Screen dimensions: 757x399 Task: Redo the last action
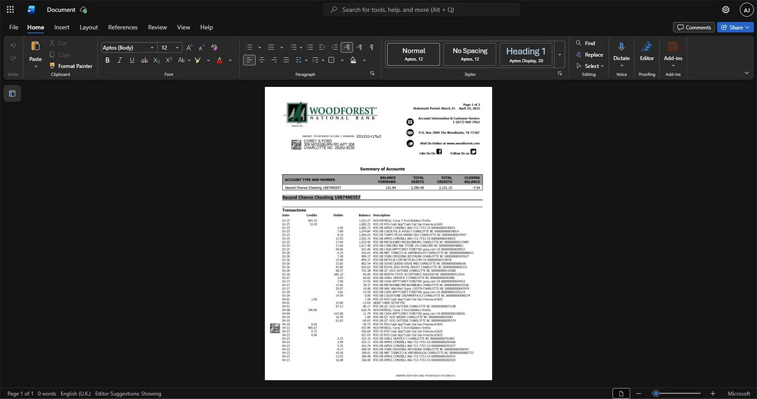pos(13,58)
